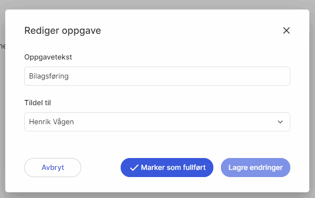Click the checkmark icon on the blue button
The height and width of the screenshot is (198, 315).
tap(134, 168)
